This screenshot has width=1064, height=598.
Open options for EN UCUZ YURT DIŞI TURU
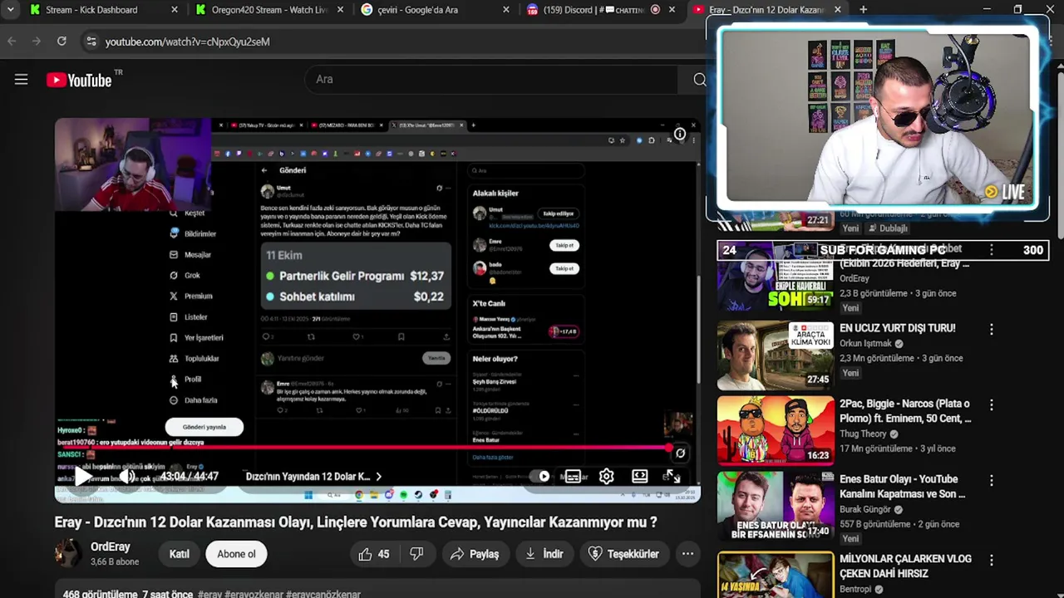tap(991, 330)
